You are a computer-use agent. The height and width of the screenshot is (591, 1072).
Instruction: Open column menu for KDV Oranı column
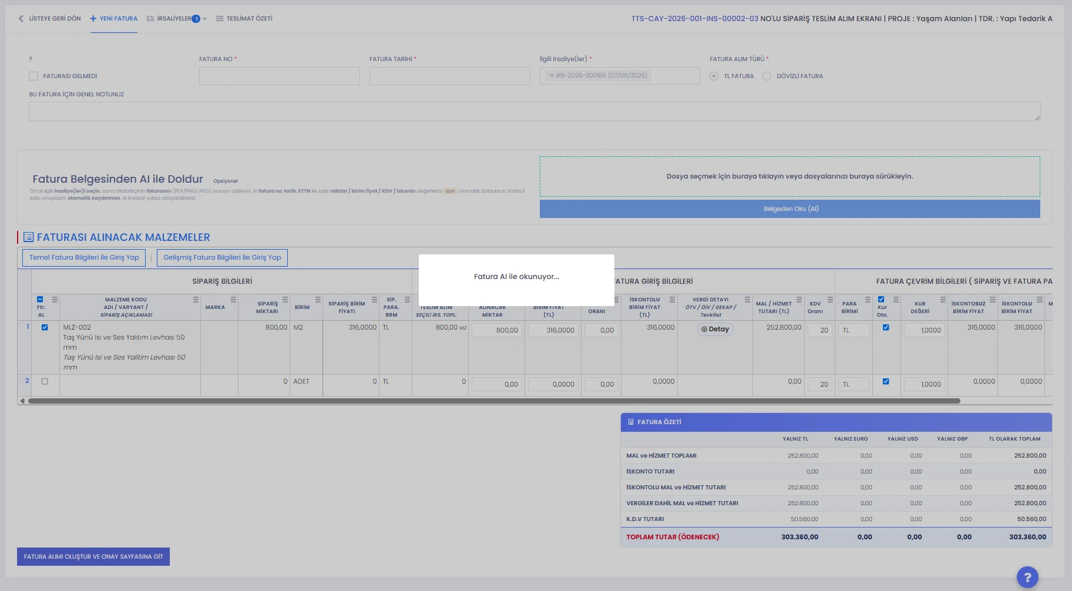coord(830,300)
